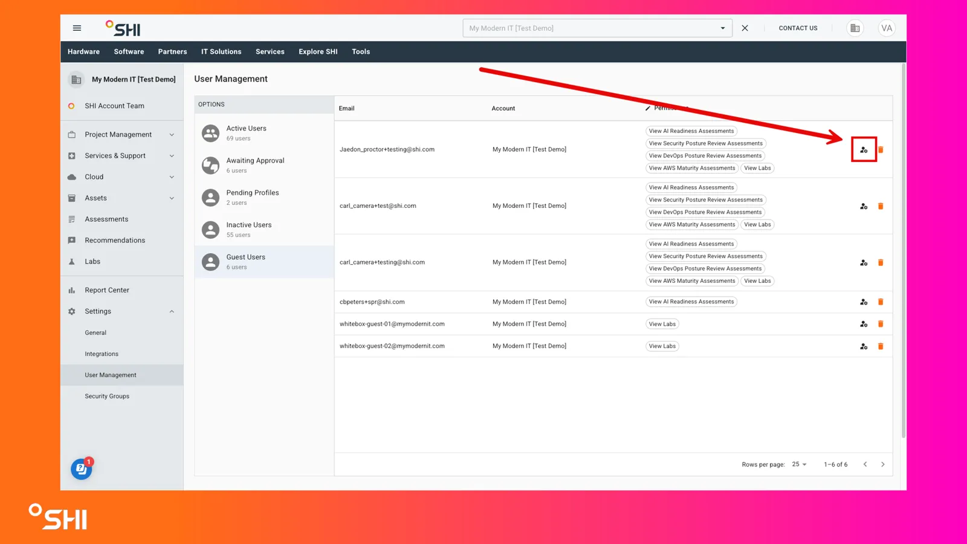Screen dimensions: 967x544
Task: Click the page vertical scrollbar
Action: (904, 251)
